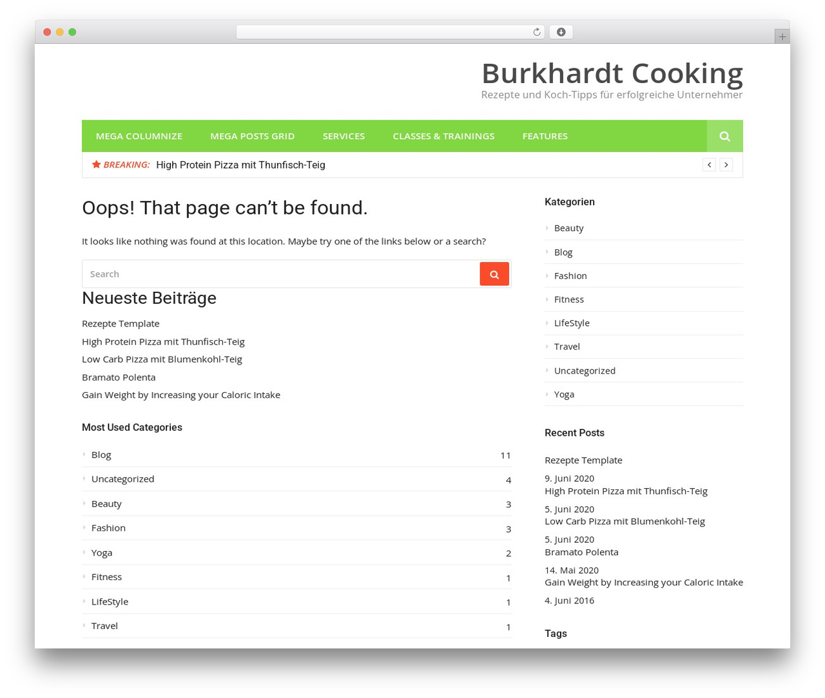Viewport: 825px width, 698px height.
Task: Open Classes & Trainings menu item
Action: point(443,136)
